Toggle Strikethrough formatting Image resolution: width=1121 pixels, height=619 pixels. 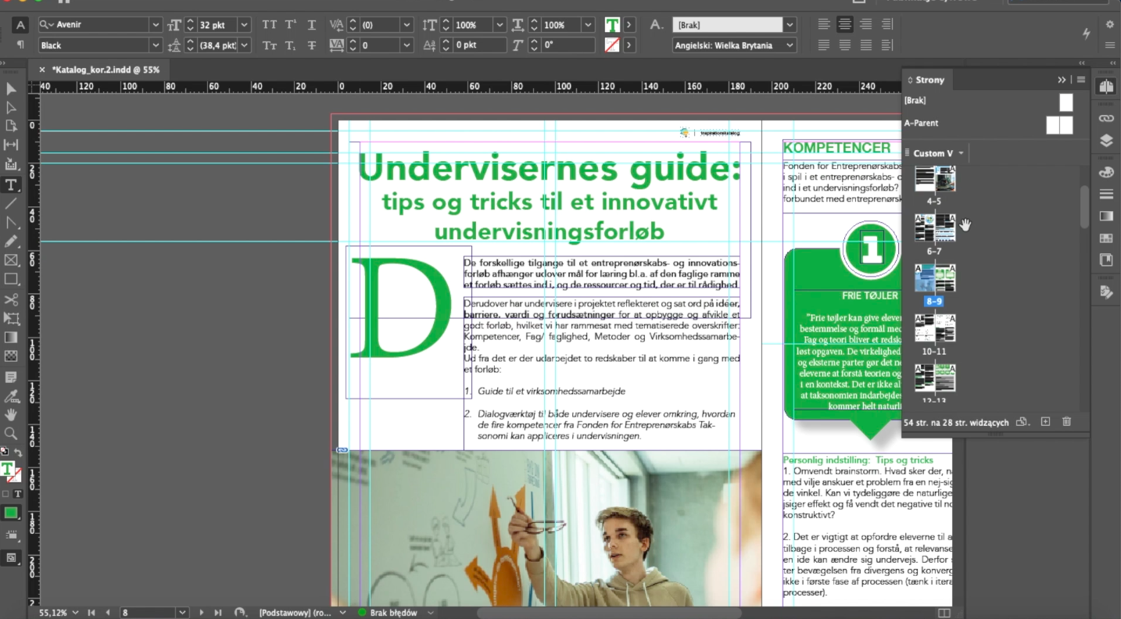point(312,45)
